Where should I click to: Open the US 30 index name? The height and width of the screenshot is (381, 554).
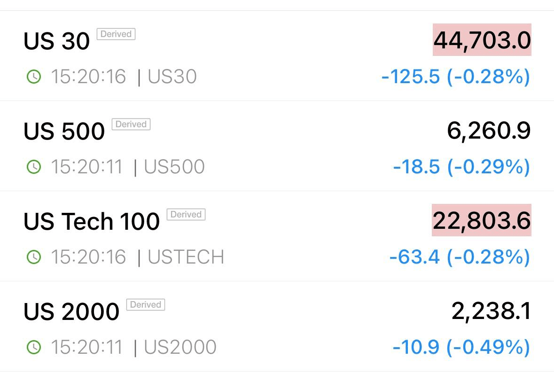[56, 41]
